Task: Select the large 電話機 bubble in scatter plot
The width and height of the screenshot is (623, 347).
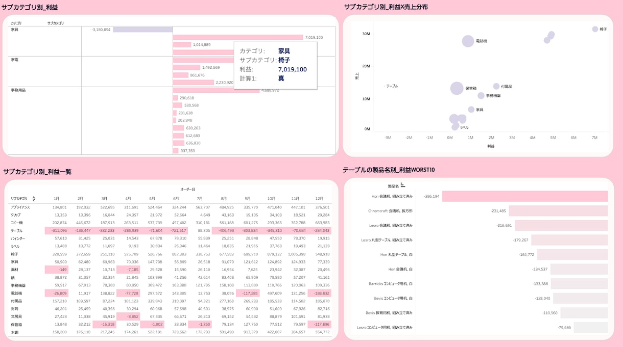Action: pyautogui.click(x=468, y=41)
